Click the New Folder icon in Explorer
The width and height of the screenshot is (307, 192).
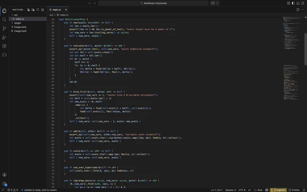coord(33,9)
